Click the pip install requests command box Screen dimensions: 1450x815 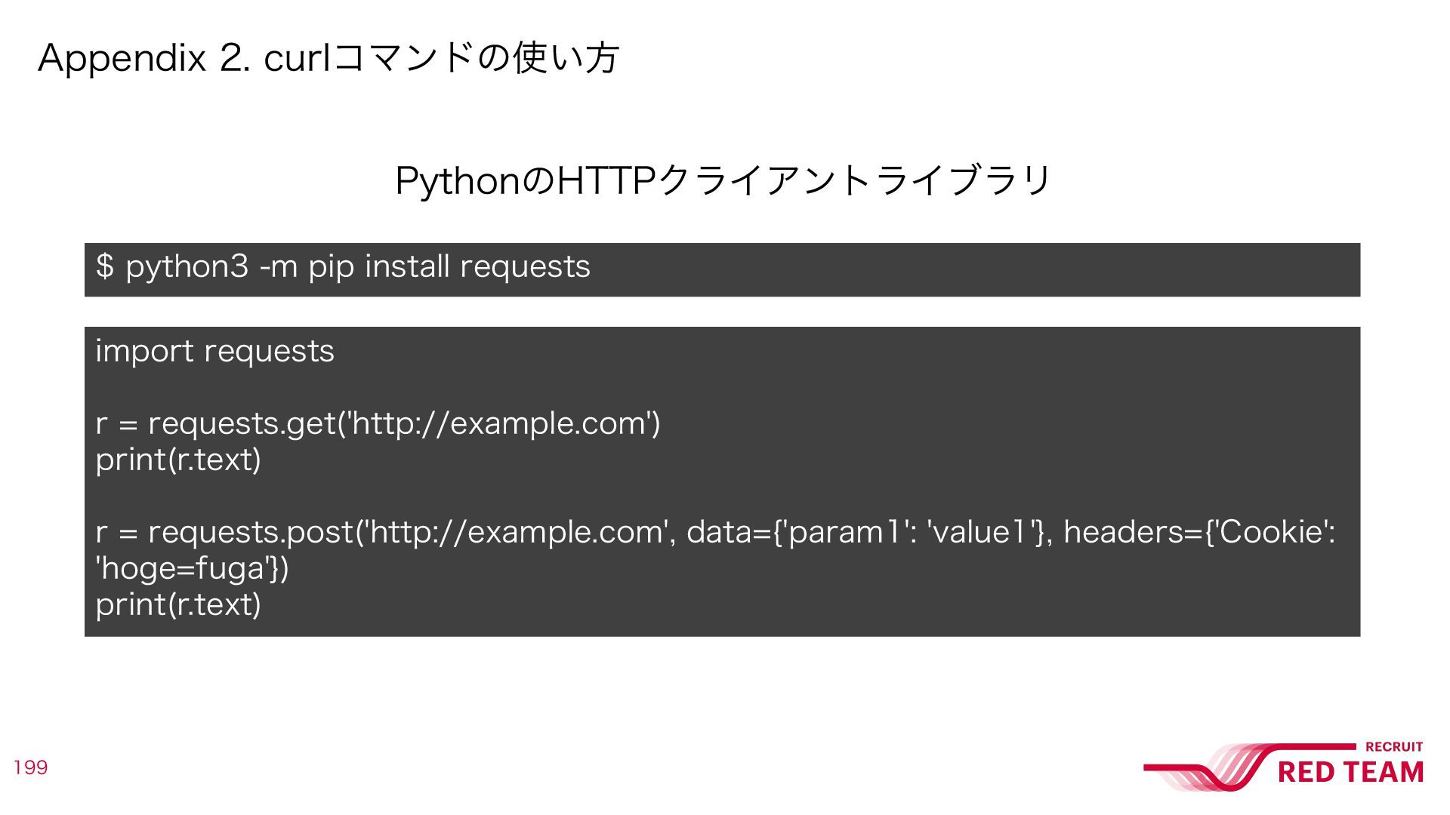pyautogui.click(x=722, y=269)
